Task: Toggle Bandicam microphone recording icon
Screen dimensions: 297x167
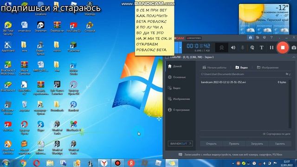Action: pos(242,47)
